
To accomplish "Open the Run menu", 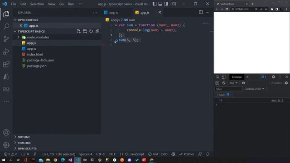I will point(71,4).
